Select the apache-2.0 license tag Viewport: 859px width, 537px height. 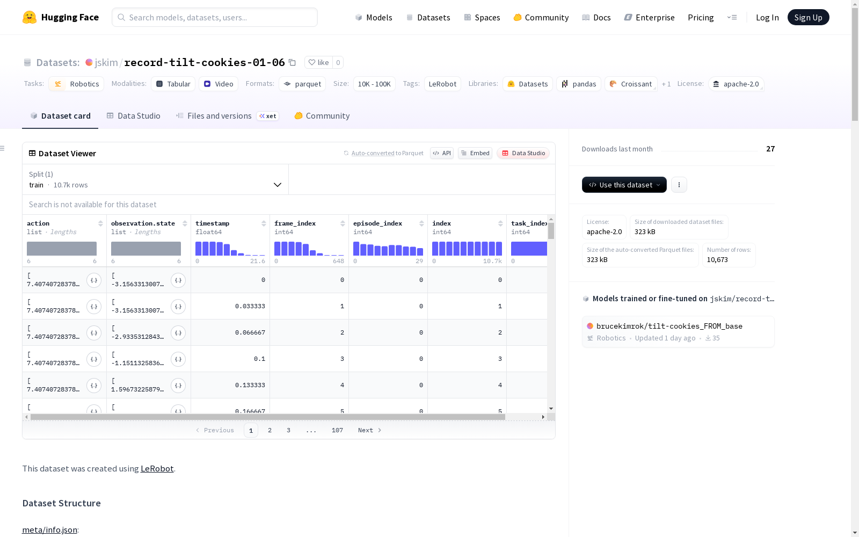click(x=736, y=84)
